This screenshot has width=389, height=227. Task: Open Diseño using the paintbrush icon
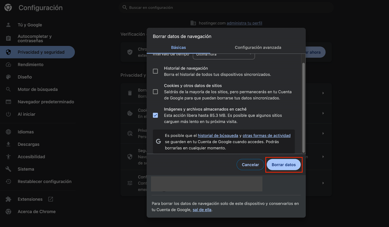(8, 77)
